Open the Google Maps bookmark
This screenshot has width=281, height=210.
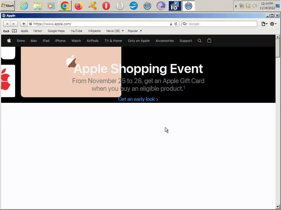(x=56, y=31)
